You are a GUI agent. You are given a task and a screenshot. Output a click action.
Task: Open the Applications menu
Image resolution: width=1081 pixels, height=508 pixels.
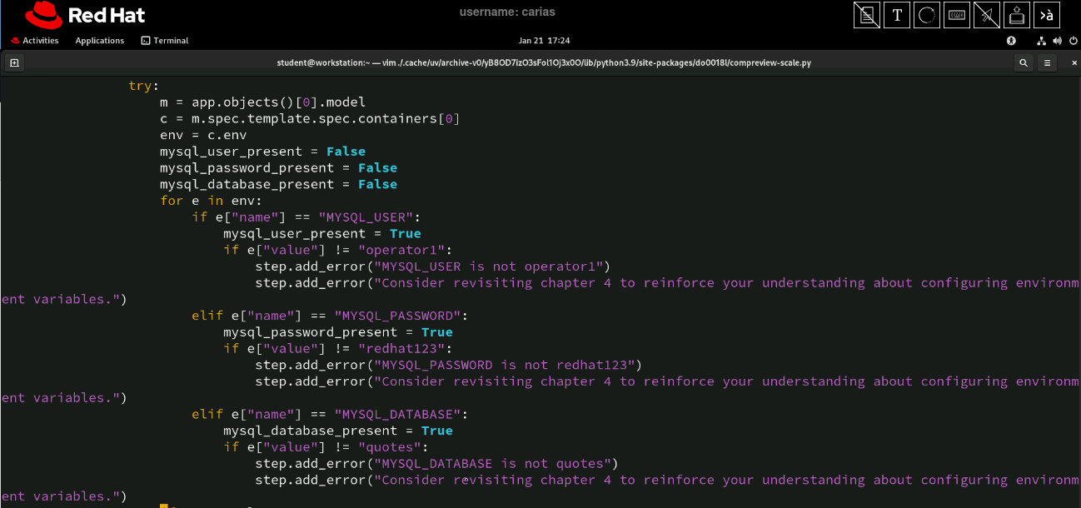[99, 41]
